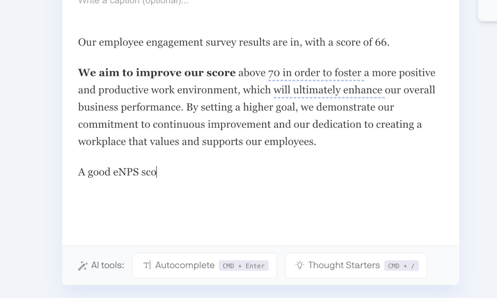
Task: Click the text cursor icon in Autocomplete
Action: [x=147, y=265]
